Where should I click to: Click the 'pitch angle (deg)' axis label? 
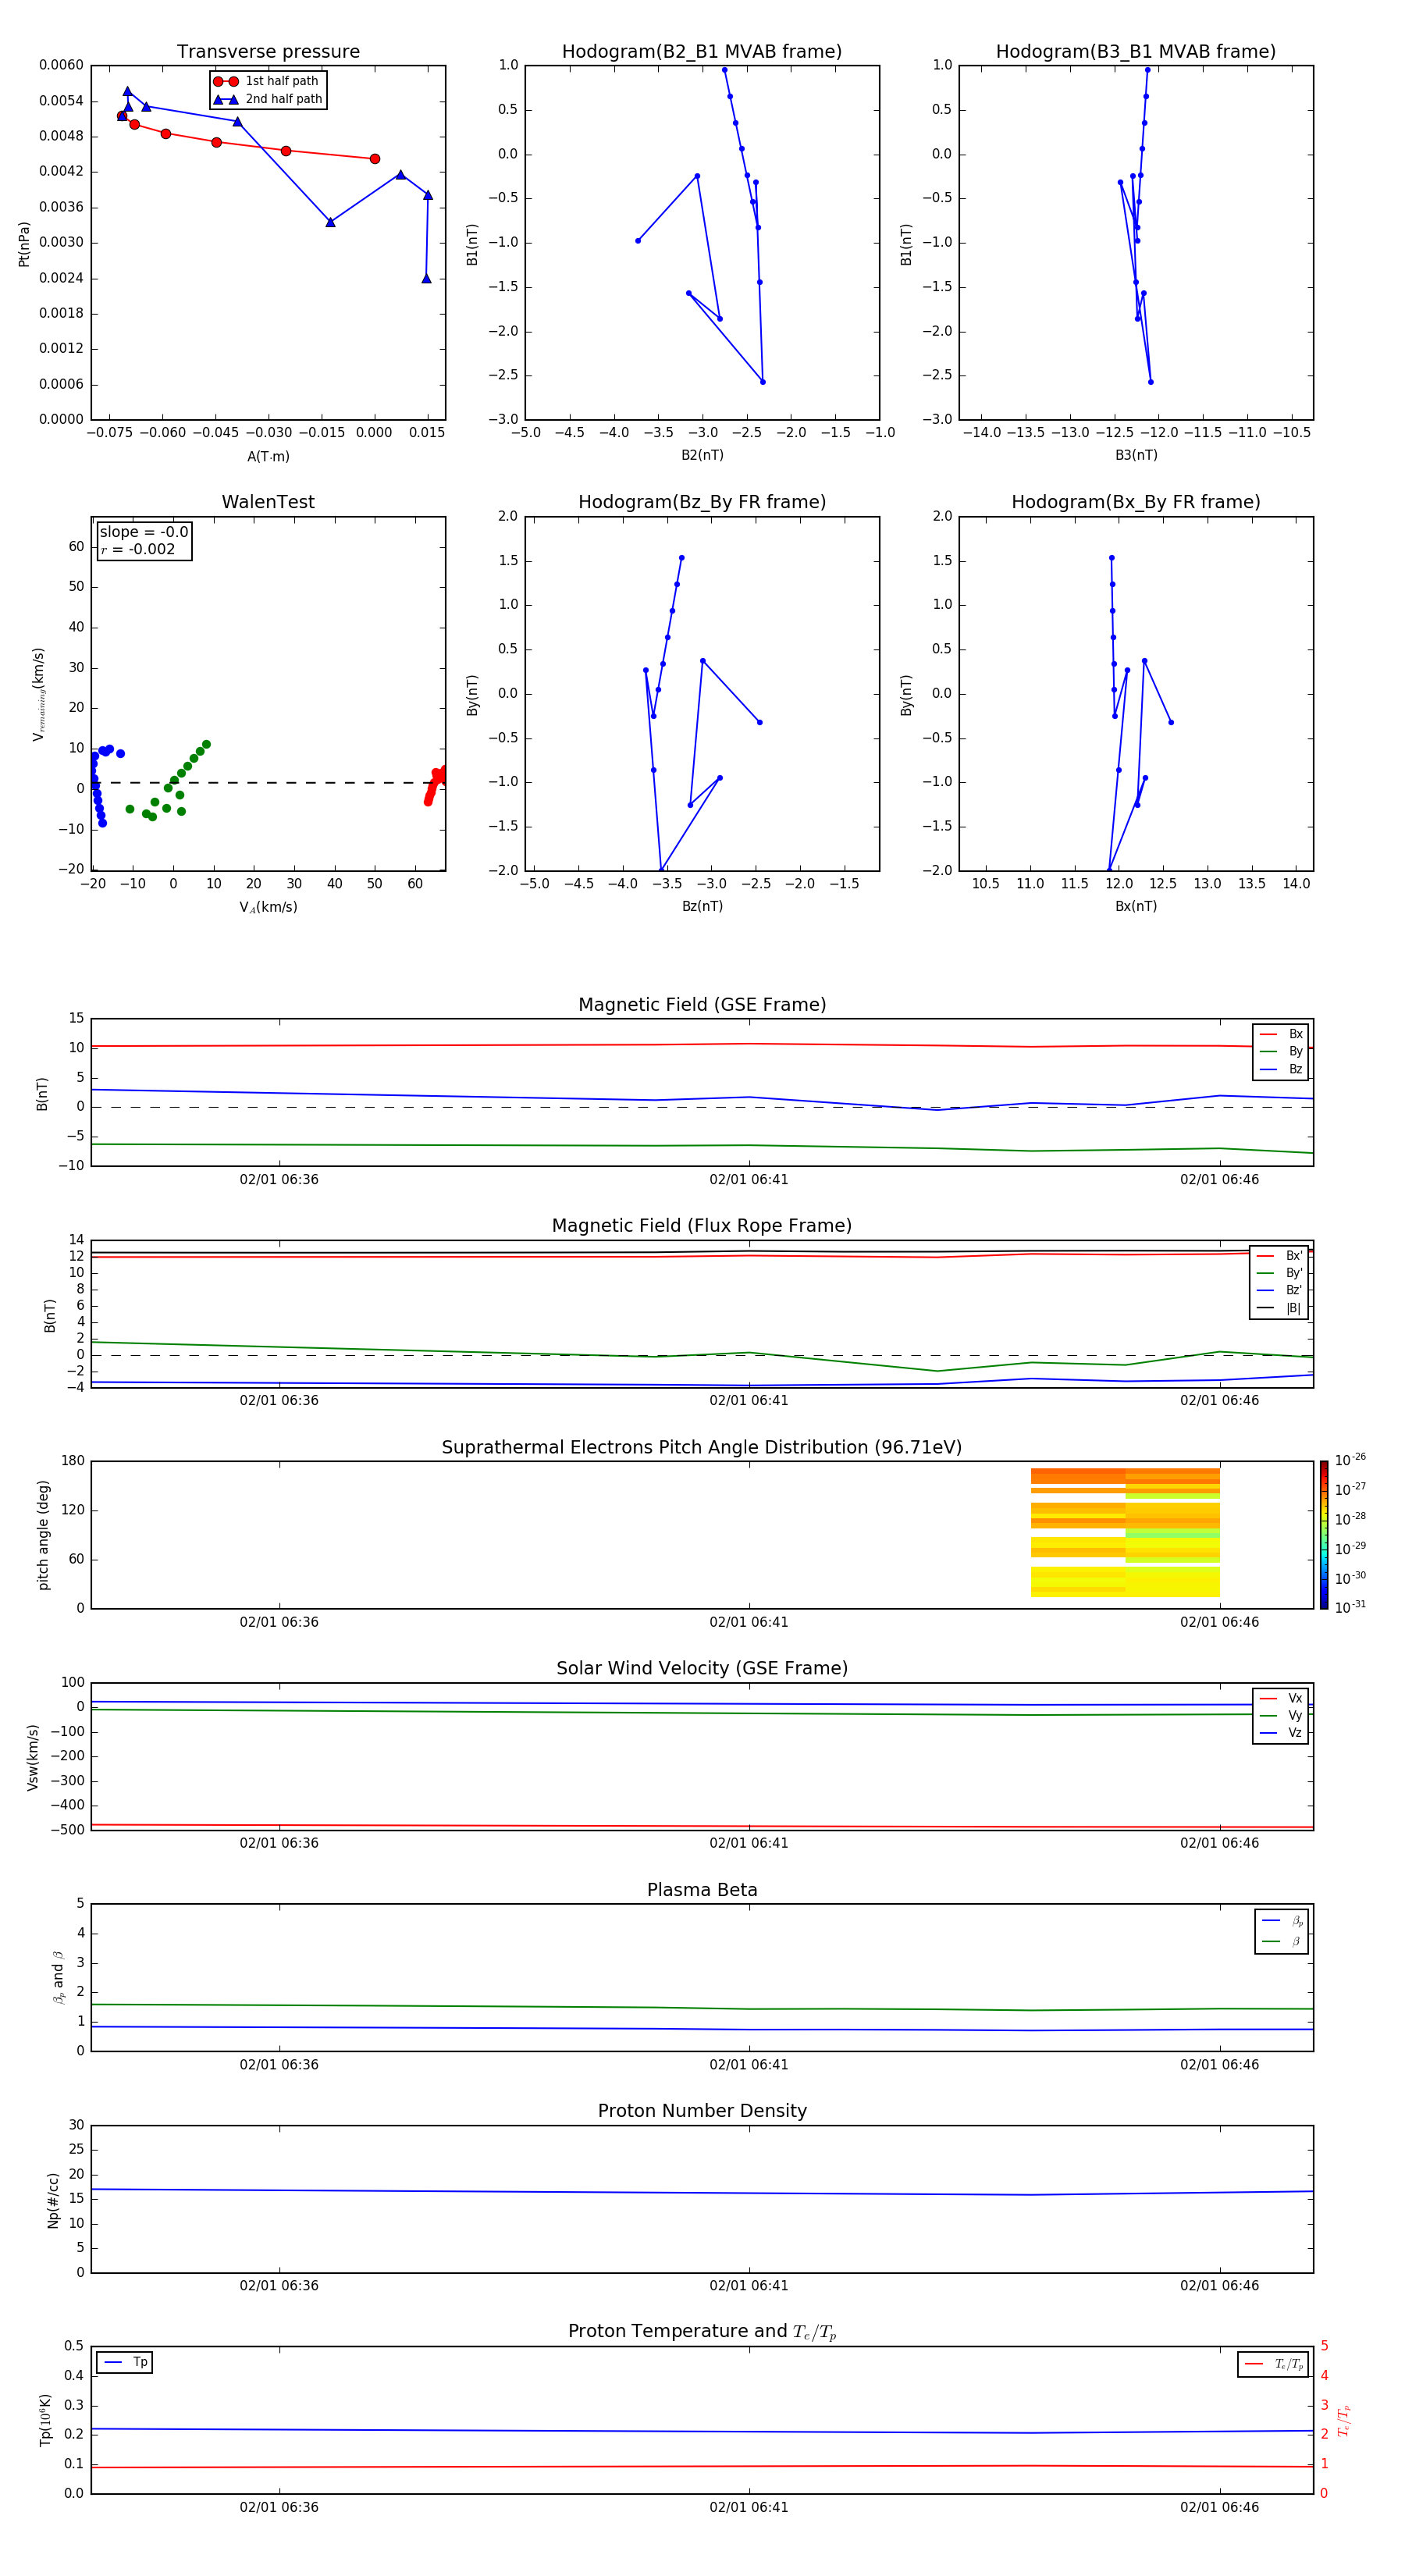tap(43, 1535)
